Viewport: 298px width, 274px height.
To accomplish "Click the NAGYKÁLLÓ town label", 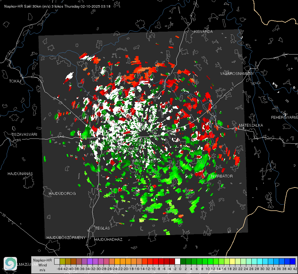I will point(144,161).
